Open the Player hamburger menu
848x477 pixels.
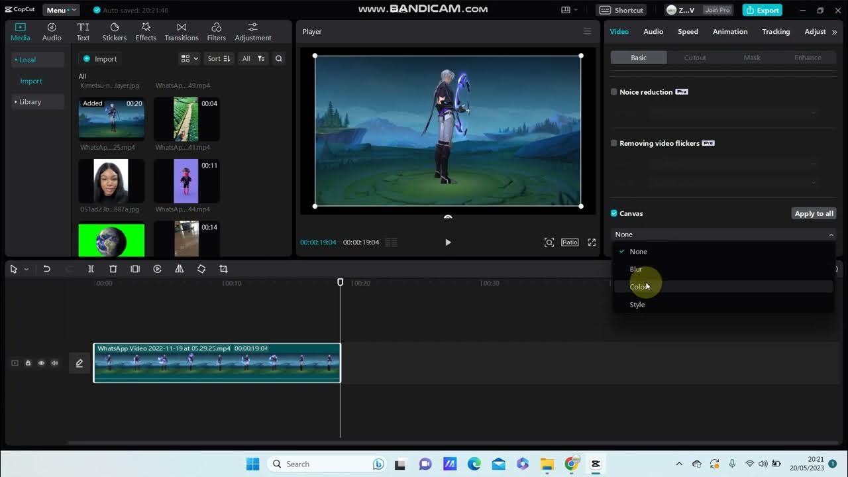587,31
